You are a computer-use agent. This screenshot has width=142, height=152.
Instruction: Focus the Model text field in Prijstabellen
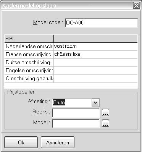point(76,123)
